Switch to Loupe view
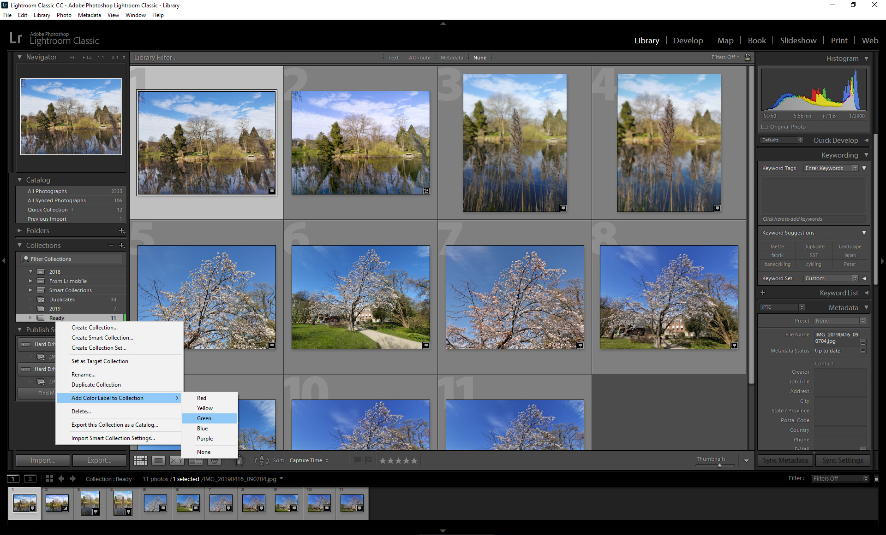Screen dimensions: 886x535 [x=159, y=460]
